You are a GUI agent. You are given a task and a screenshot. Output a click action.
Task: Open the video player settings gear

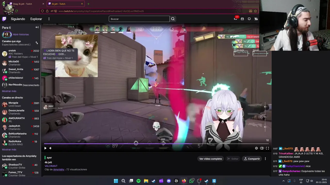tap(256, 148)
